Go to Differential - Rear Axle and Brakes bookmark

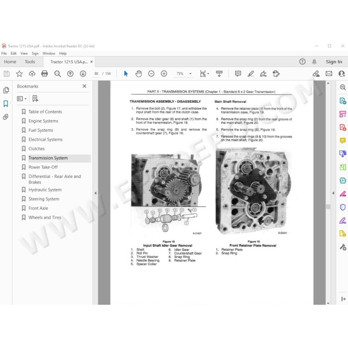point(55,179)
